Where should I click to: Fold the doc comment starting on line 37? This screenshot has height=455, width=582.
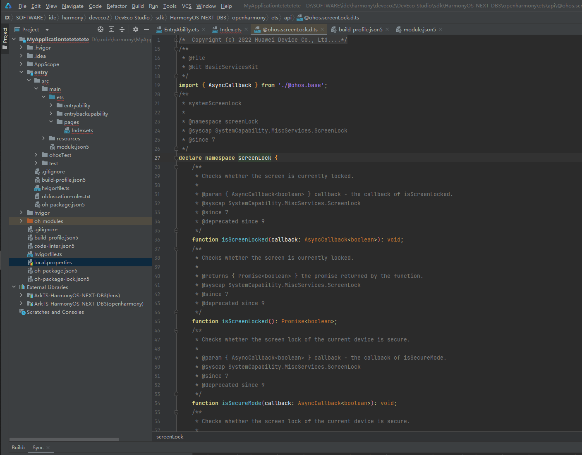click(x=176, y=249)
